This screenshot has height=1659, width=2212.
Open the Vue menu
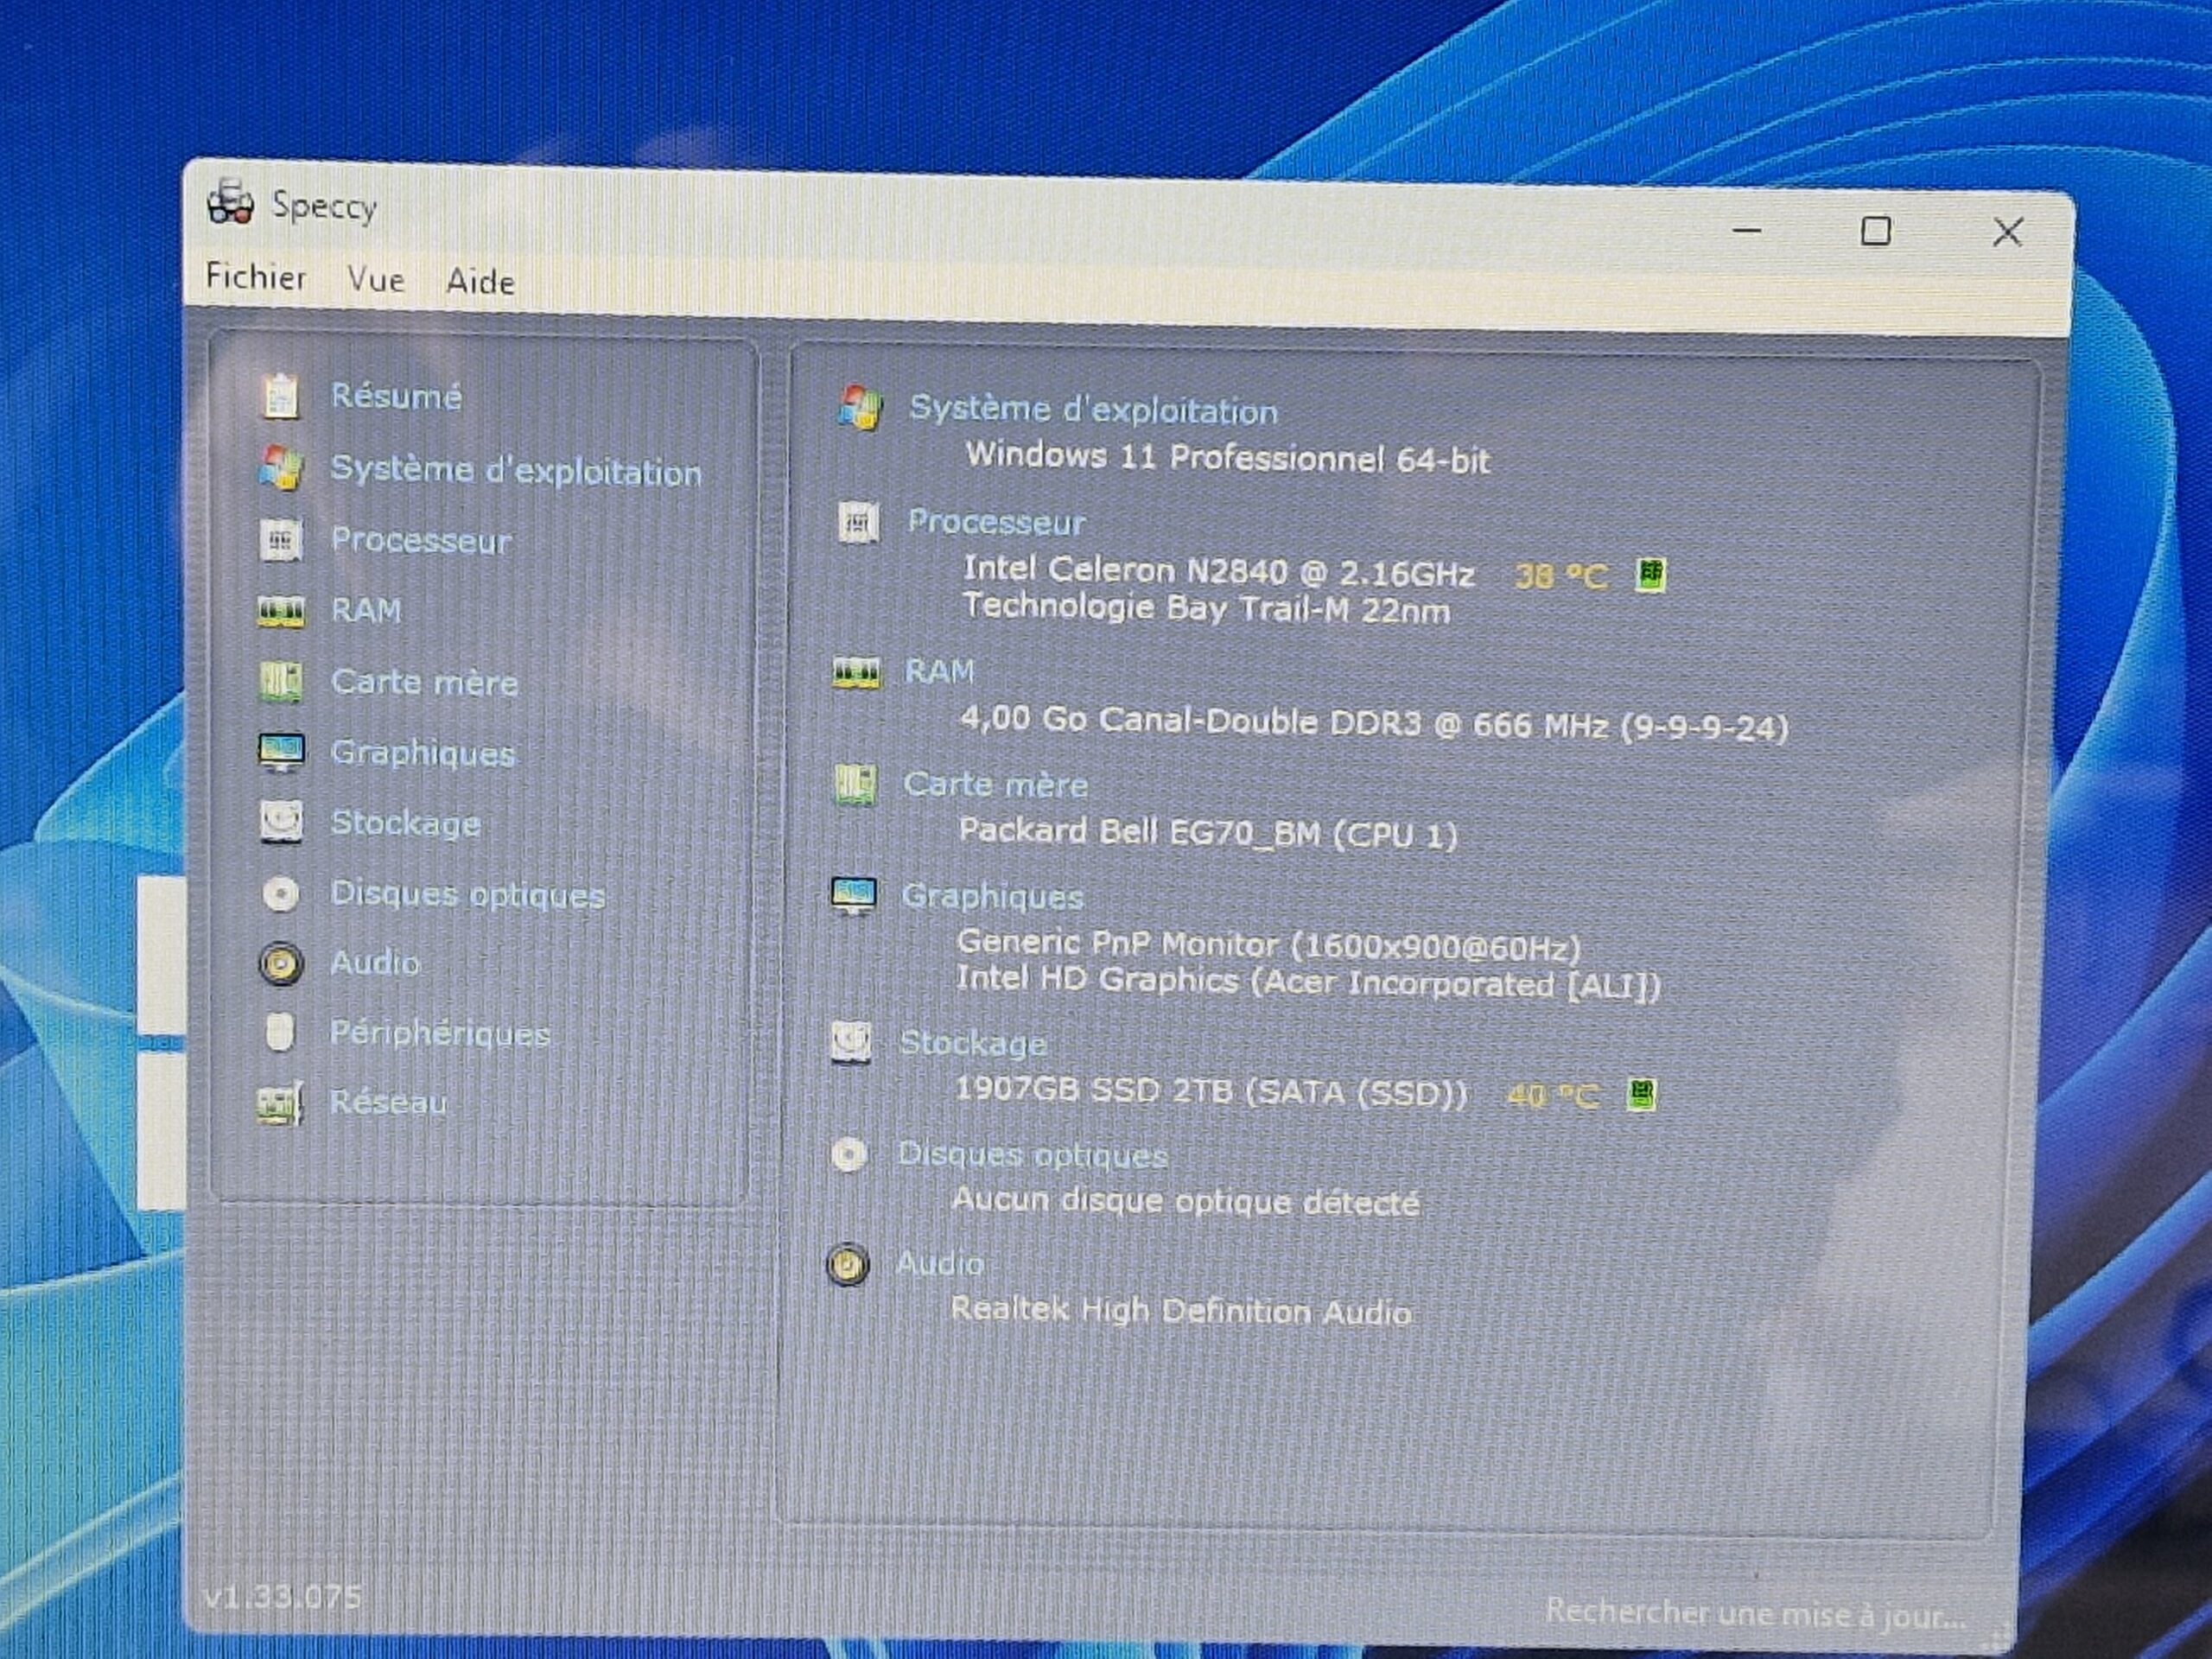(376, 280)
